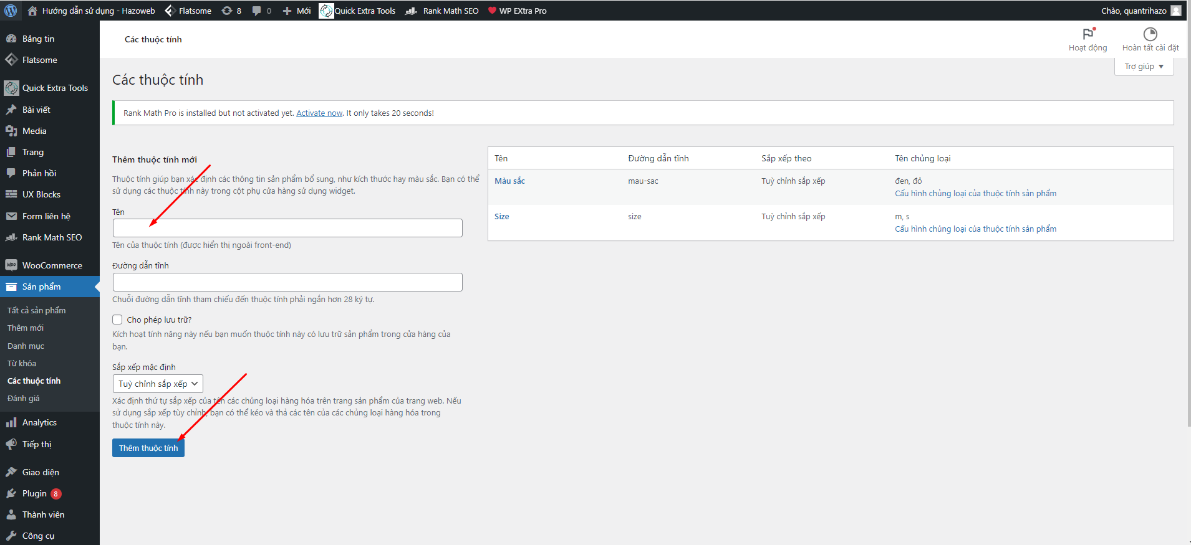Open Hoàn tất cài đặt progress icon

1150,34
